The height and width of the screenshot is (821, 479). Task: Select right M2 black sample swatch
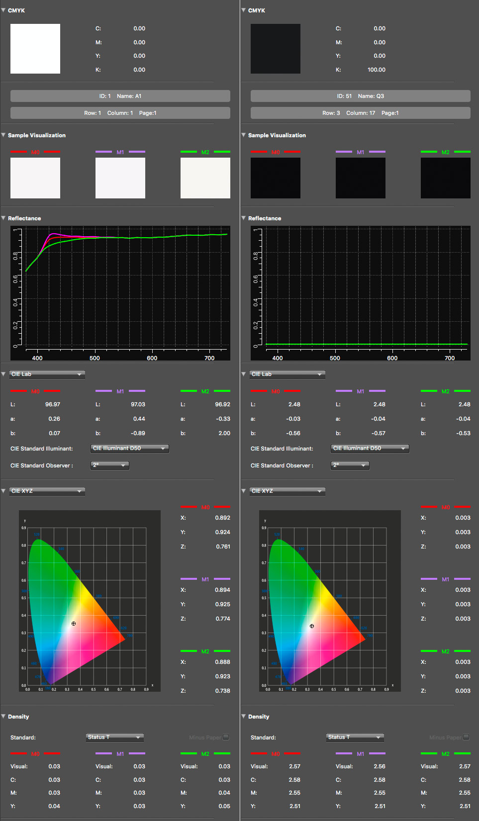(446, 178)
